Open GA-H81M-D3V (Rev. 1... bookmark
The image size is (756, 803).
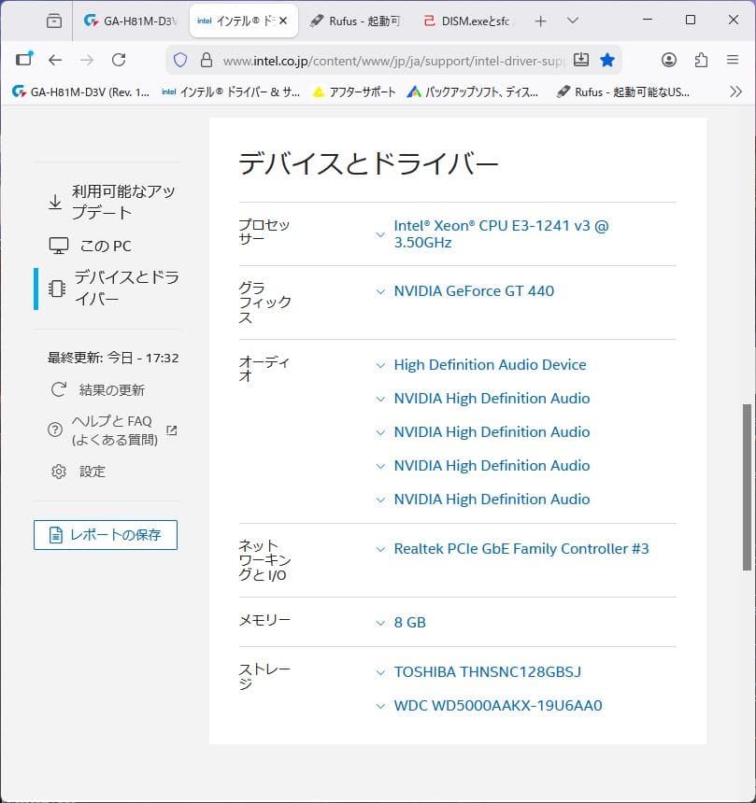coord(81,92)
